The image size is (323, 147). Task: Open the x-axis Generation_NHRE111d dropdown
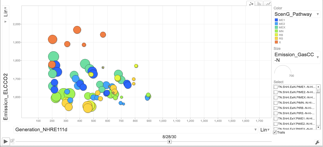click(136, 129)
